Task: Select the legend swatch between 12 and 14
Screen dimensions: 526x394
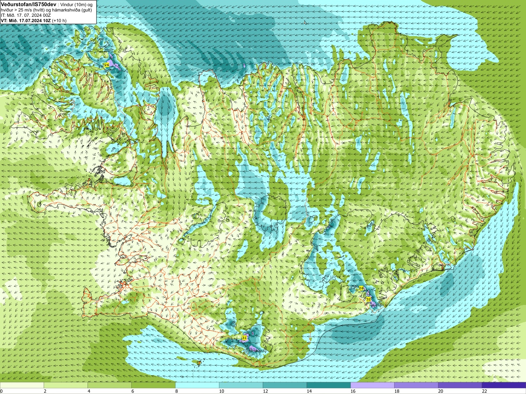Action: (285, 385)
